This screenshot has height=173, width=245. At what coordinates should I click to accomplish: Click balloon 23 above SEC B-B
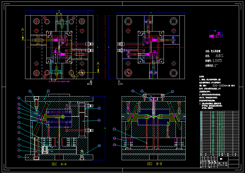[172, 92]
